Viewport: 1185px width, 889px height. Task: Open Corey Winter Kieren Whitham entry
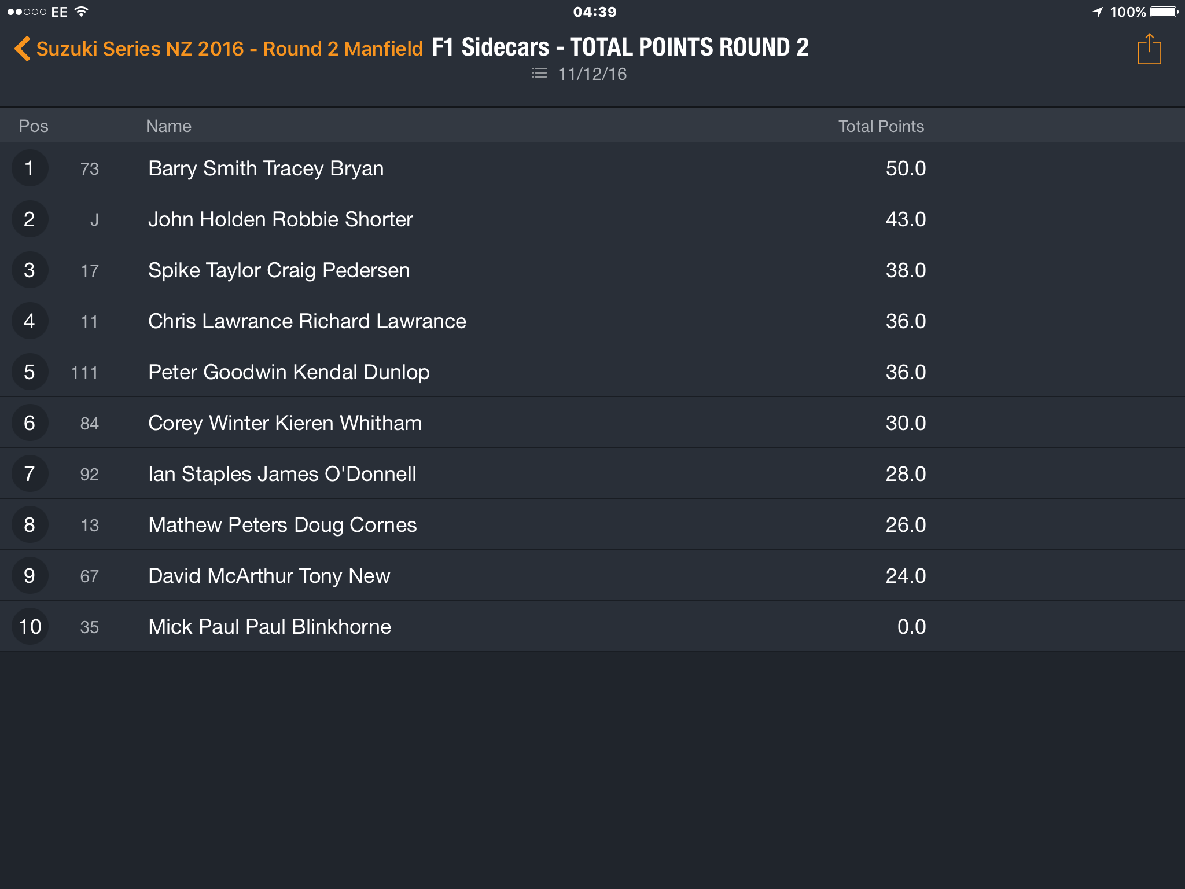pyautogui.click(x=592, y=423)
